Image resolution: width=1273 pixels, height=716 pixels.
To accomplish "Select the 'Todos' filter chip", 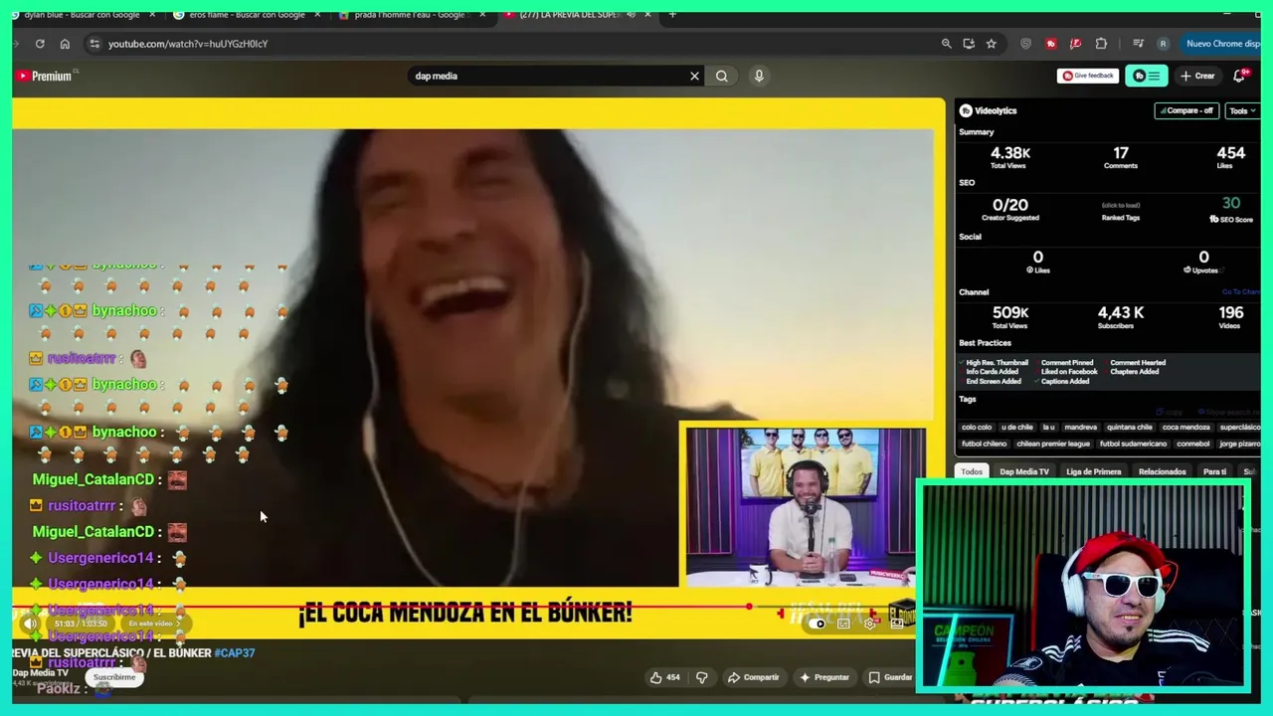I will point(972,471).
